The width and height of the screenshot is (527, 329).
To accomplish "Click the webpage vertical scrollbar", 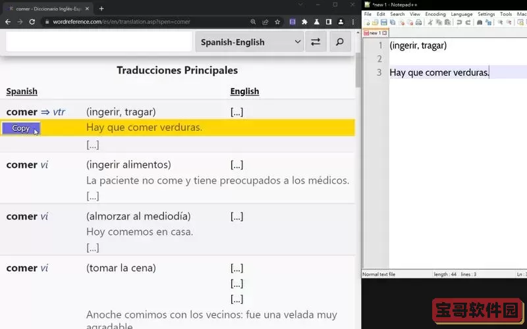I will point(358,72).
